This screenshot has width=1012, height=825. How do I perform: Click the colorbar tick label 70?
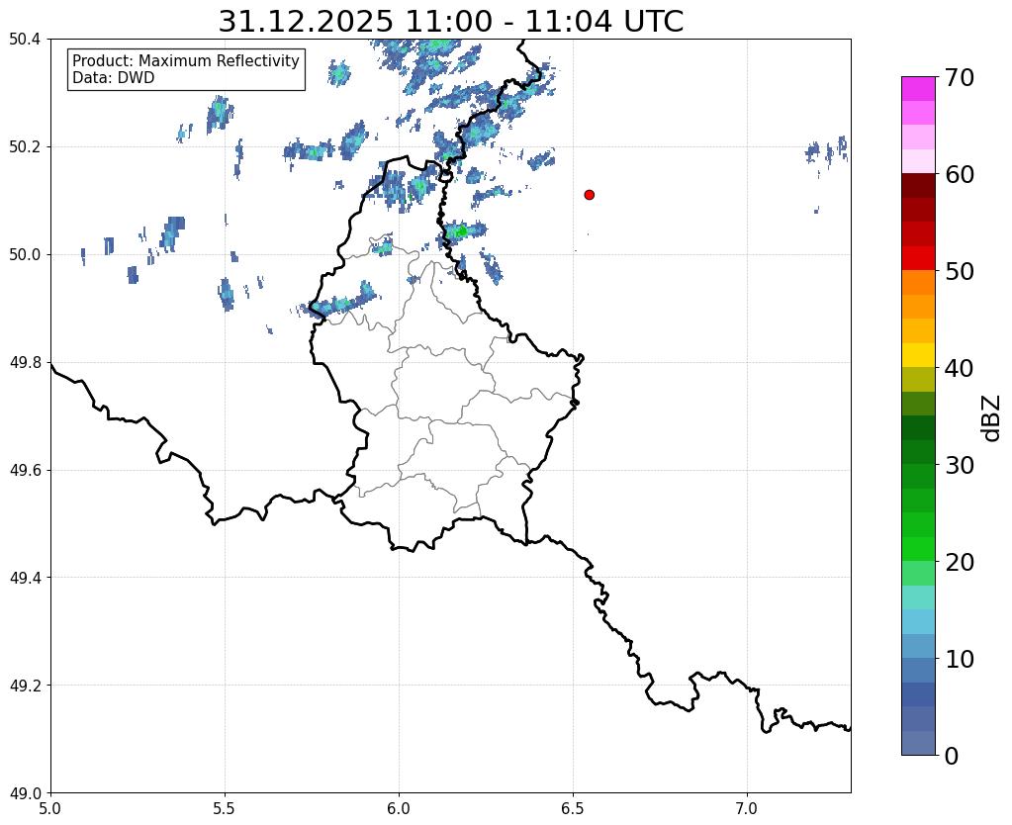(960, 77)
